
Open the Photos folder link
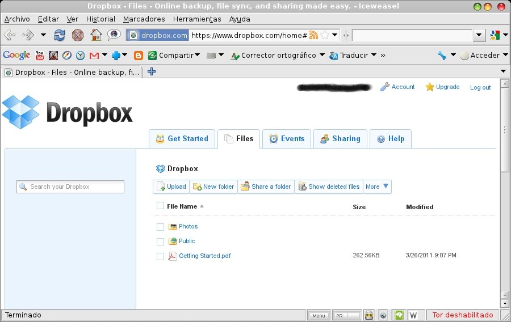click(x=188, y=226)
